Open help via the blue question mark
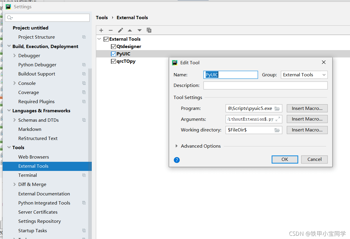350x239 pixels. click(177, 160)
